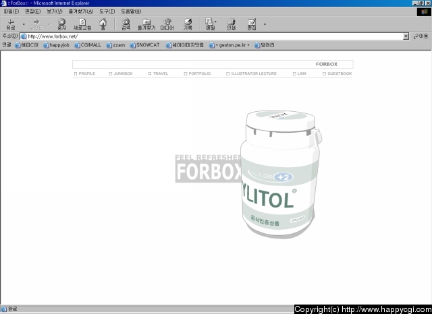The height and width of the screenshot is (314, 432).
Task: Stop page loading with Stop icon
Action: coord(61,24)
